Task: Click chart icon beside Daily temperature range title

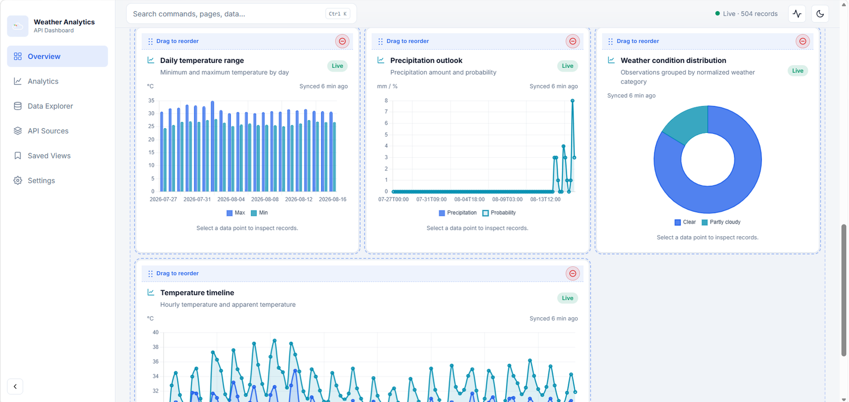Action: 151,60
